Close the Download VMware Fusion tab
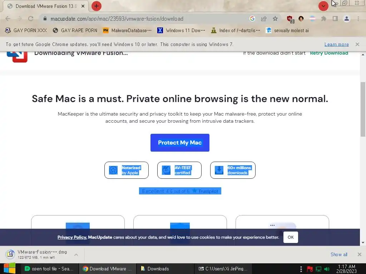 [x=83, y=6]
